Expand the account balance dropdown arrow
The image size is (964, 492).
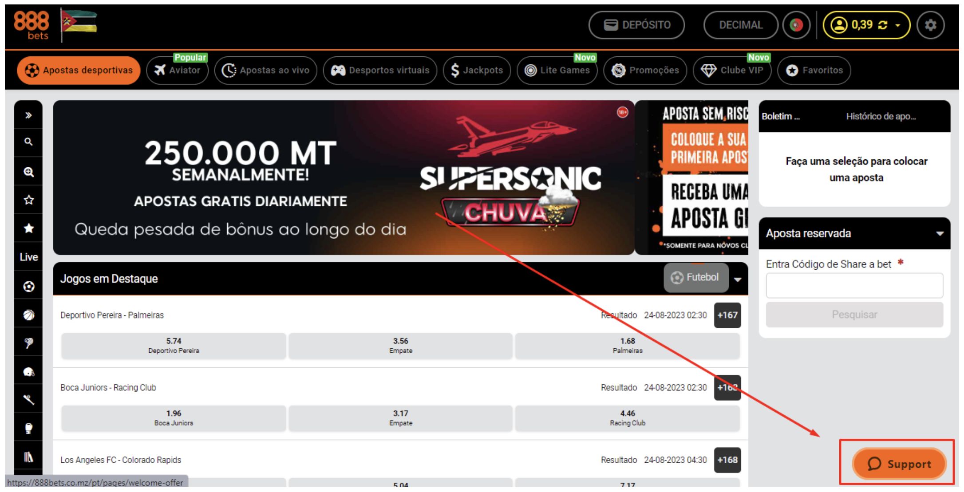click(898, 25)
